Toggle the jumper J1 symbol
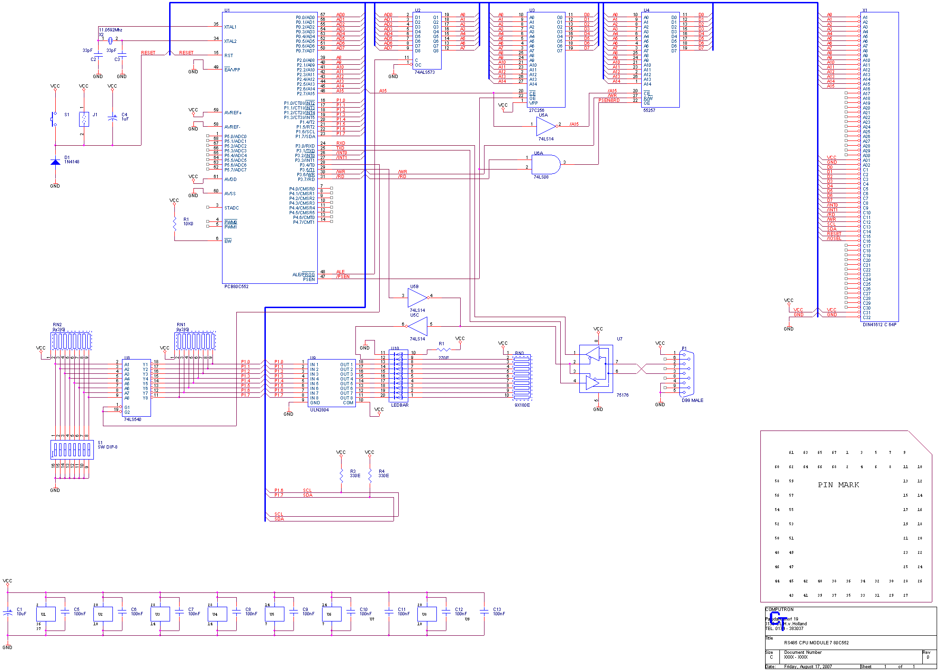939x671 pixels. pos(84,118)
